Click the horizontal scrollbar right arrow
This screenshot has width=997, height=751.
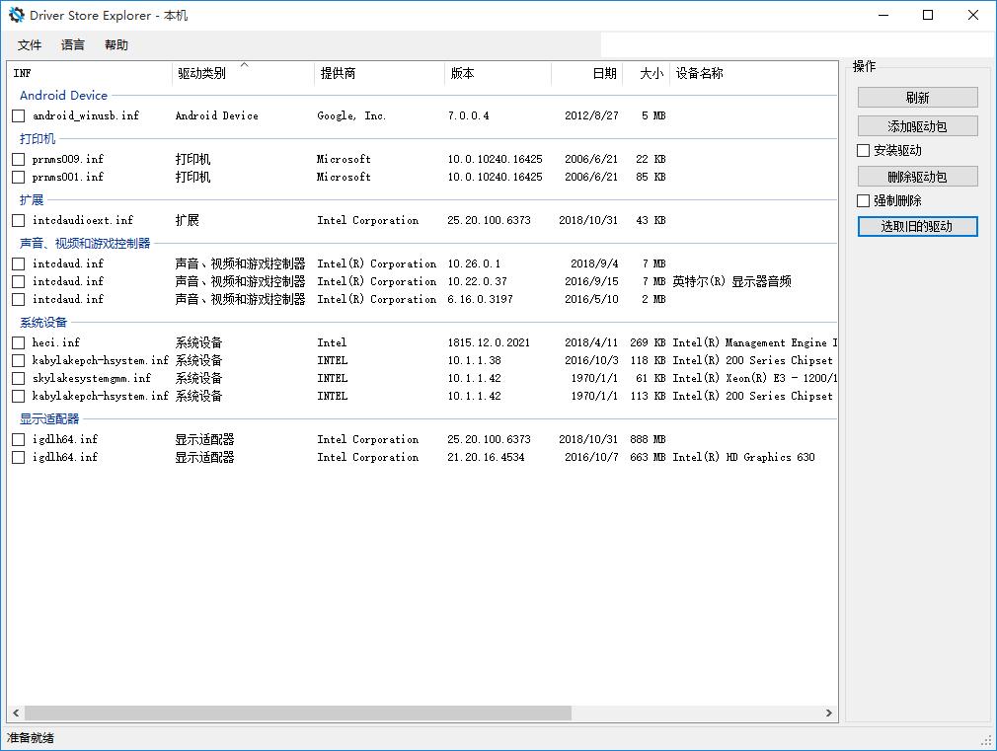coord(828,713)
